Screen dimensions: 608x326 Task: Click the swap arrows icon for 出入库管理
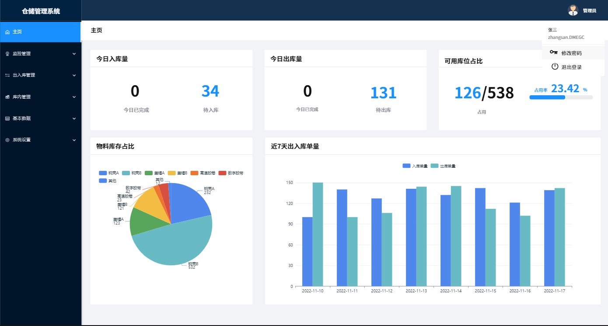point(7,75)
